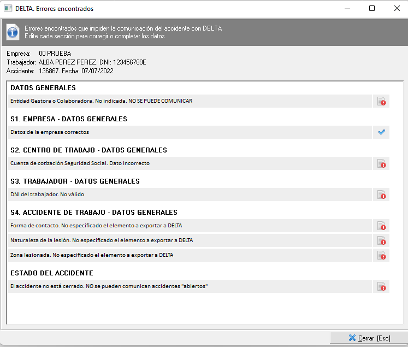
Task: Click edit icon for Entidad Gestora error
Action: (381, 101)
